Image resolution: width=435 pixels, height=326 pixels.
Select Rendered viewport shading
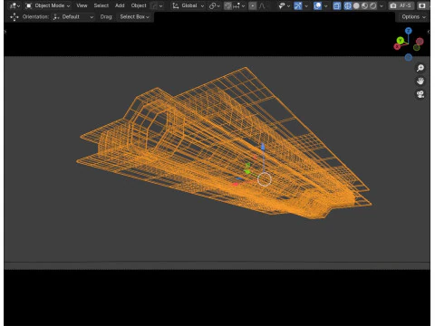[373, 5]
